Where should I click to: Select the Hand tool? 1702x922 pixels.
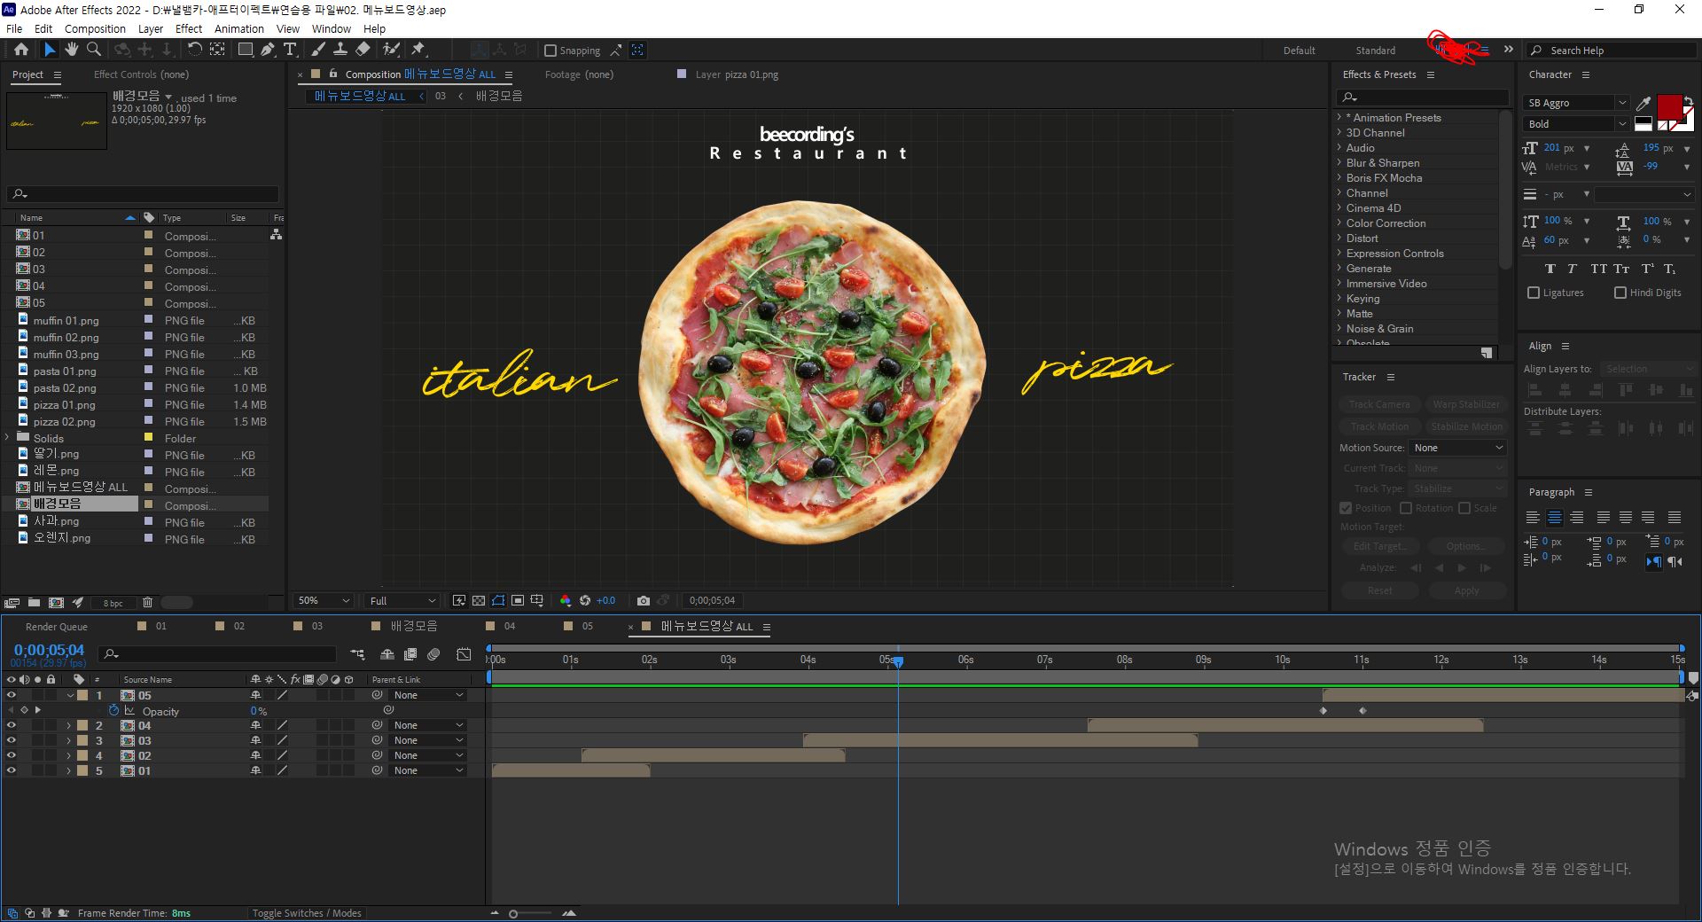point(72,50)
